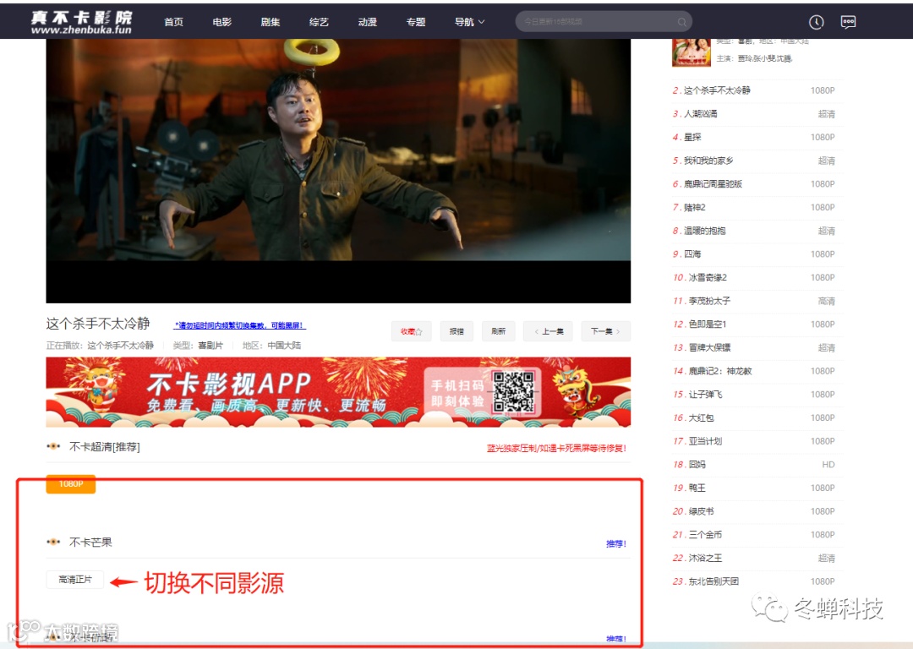Click the 真不卡影院 site logo

tap(81, 22)
